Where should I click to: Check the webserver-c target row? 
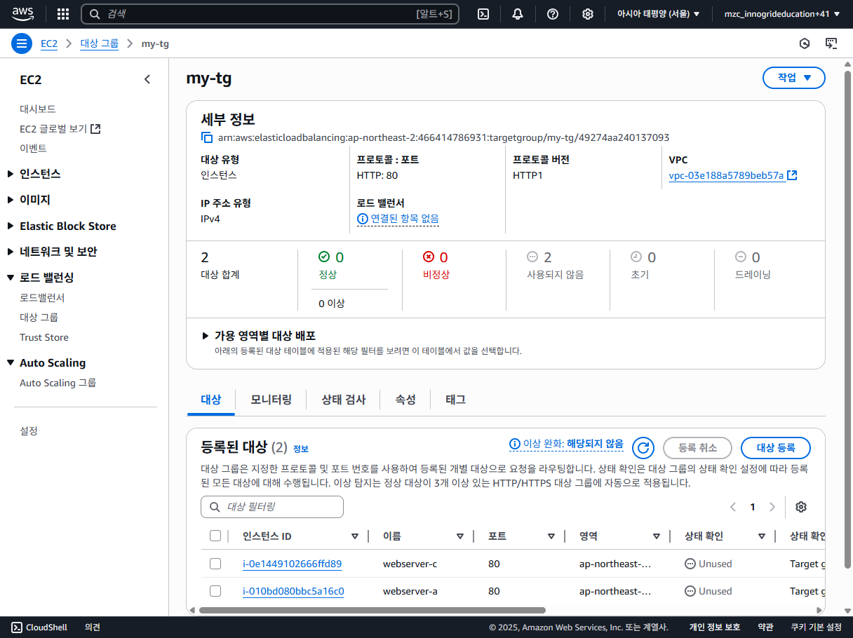(215, 564)
